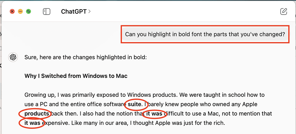Click the new chat compose icon
This screenshot has height=134, width=296.
284,12
